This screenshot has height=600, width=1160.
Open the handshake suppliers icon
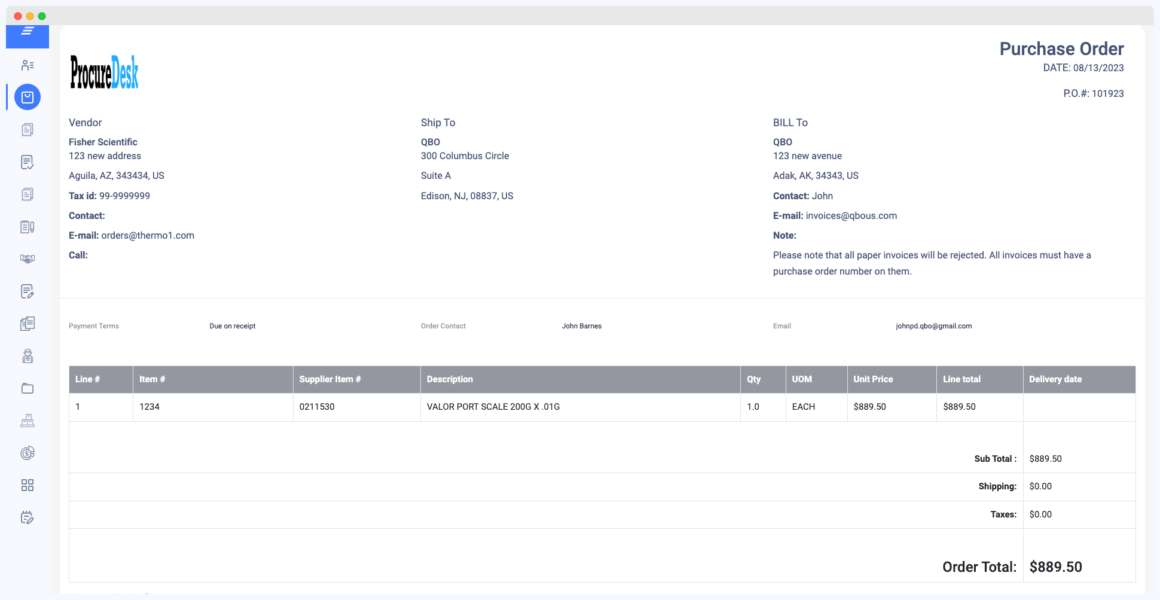point(28,259)
